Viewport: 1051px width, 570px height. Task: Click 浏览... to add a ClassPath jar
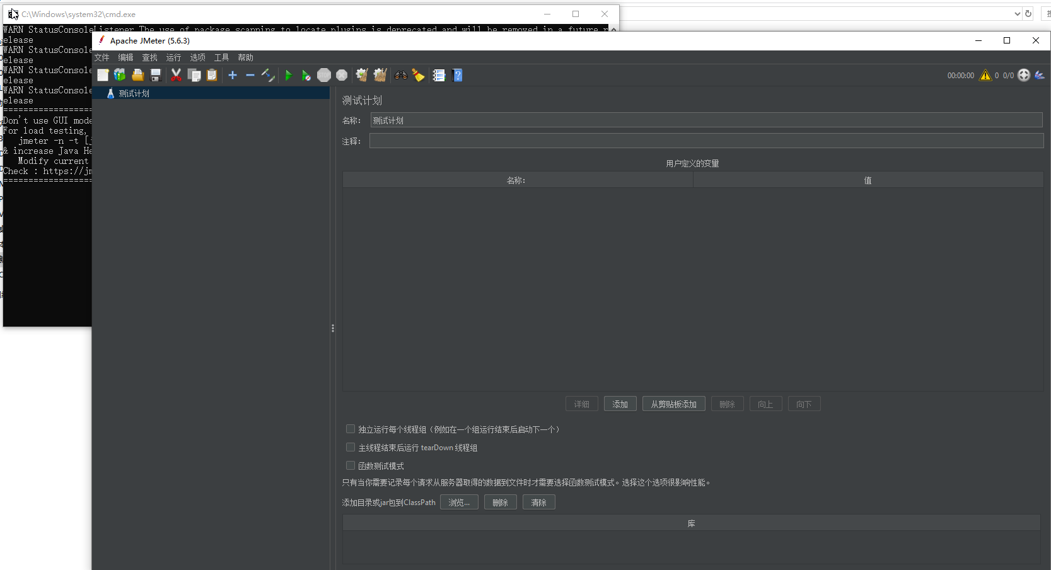(x=459, y=502)
